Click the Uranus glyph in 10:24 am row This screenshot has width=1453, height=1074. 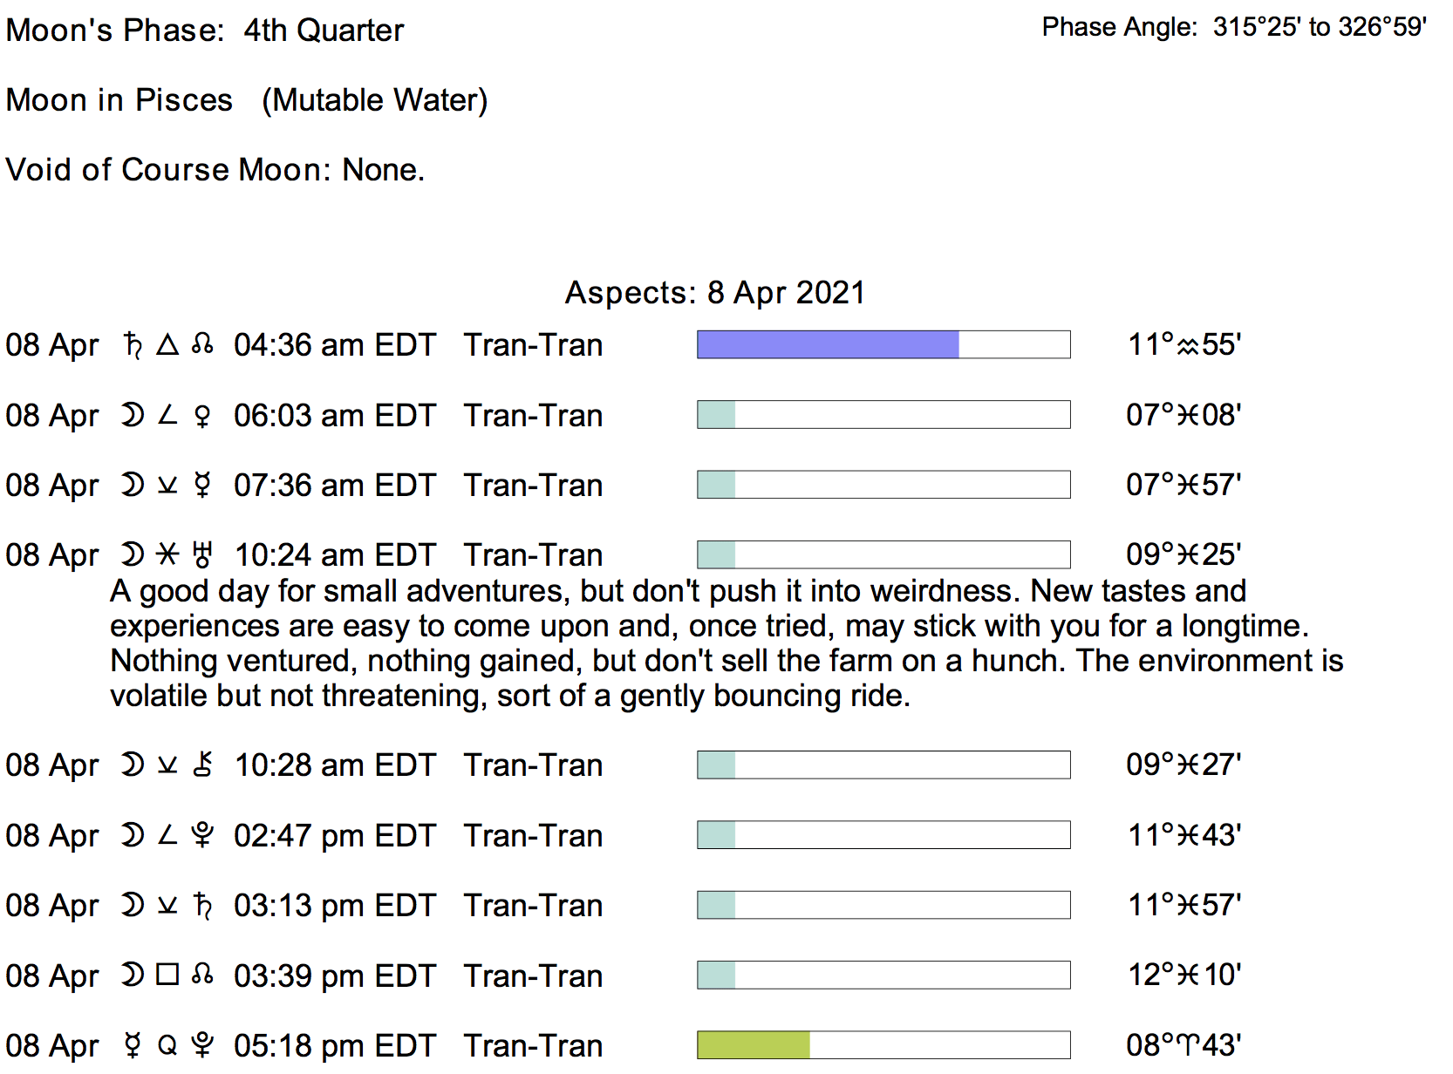(x=202, y=555)
